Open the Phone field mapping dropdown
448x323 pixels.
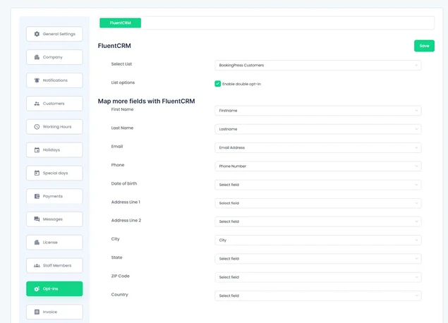coord(318,166)
